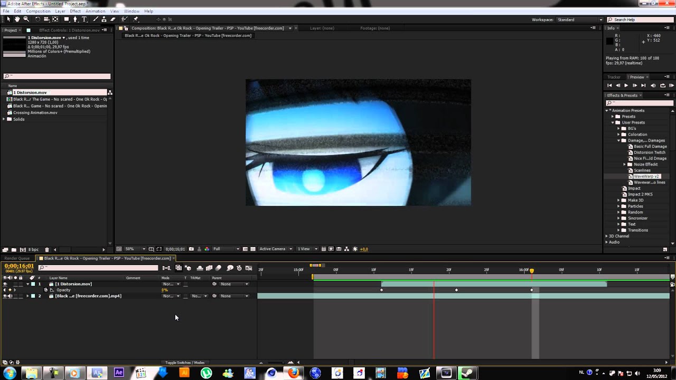The image size is (676, 380).
Task: Select the Eraser tool
Action: [112, 19]
